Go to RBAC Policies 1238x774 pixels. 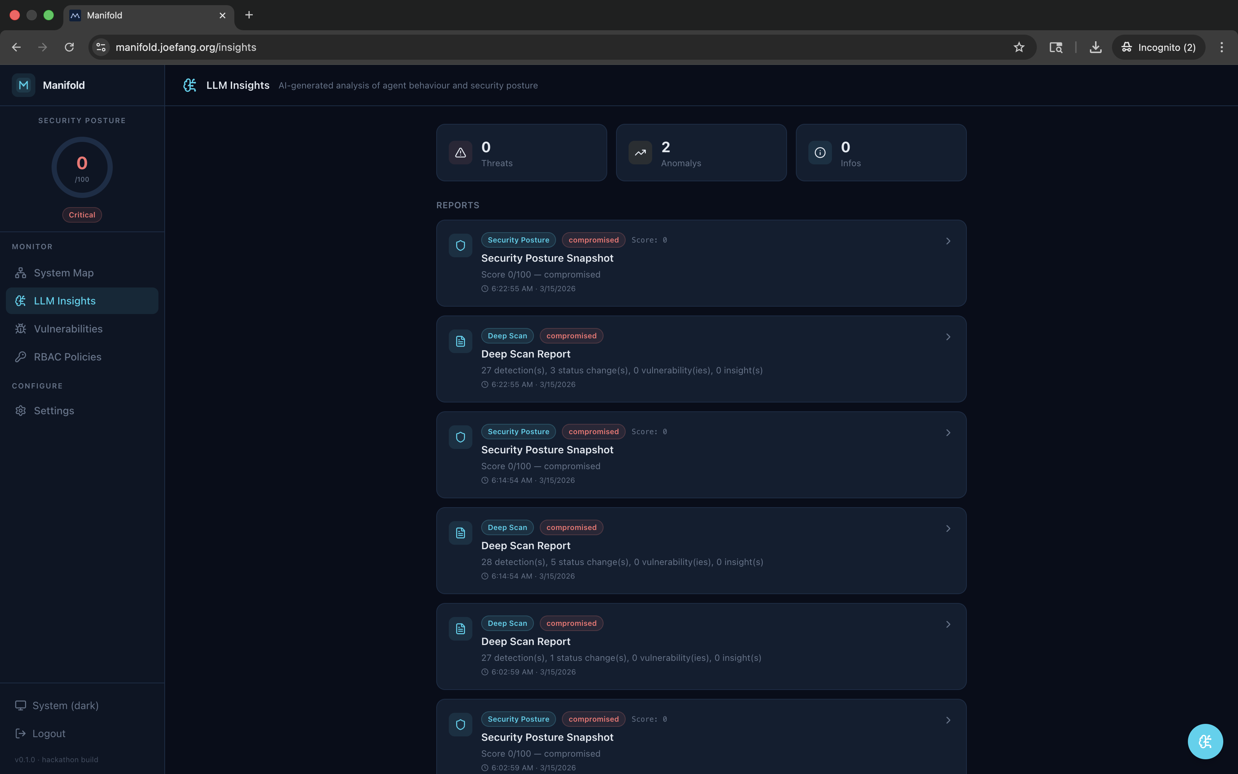pyautogui.click(x=67, y=357)
